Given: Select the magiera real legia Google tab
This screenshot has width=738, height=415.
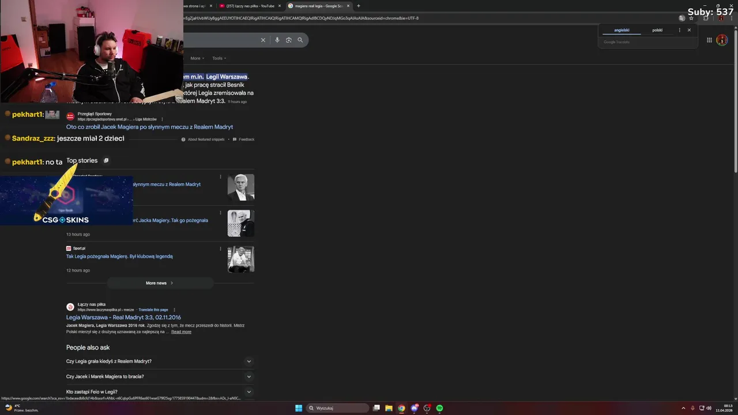Looking at the screenshot, I should click(x=319, y=6).
